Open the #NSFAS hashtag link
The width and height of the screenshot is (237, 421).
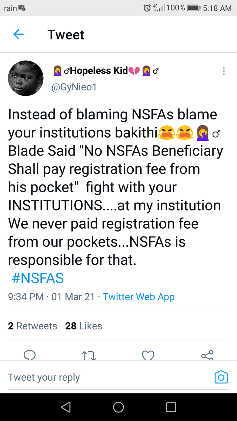point(38,278)
